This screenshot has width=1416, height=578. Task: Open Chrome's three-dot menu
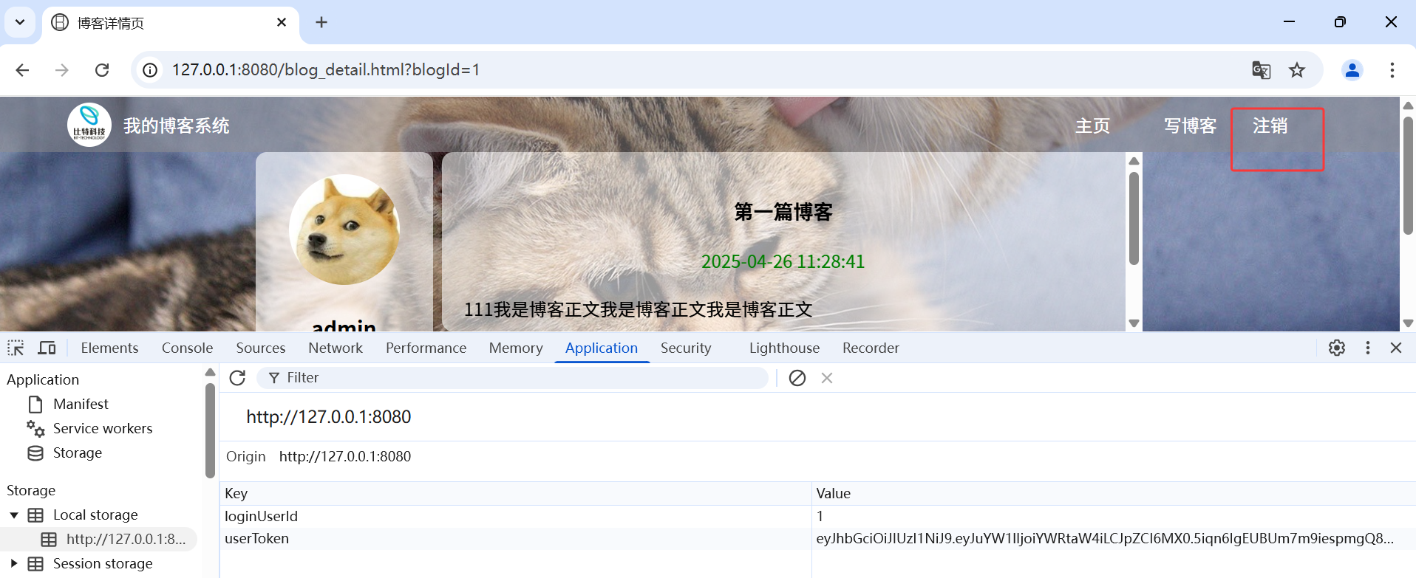(x=1392, y=70)
